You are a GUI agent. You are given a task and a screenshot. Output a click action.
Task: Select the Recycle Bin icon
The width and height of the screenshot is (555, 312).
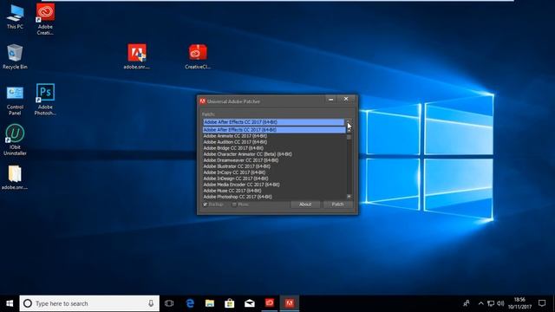tap(15, 56)
